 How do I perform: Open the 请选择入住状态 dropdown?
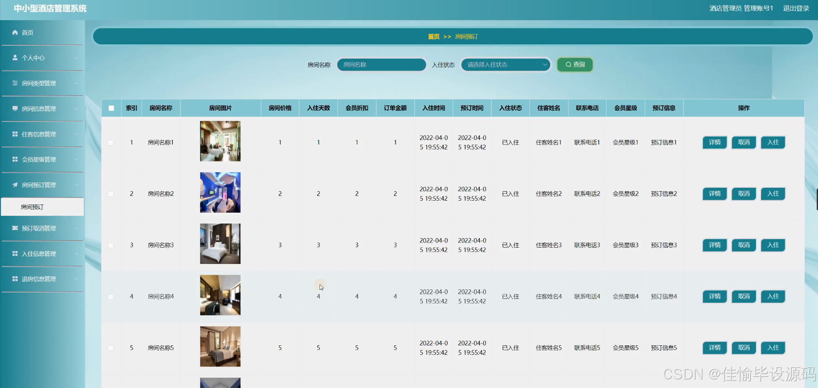506,65
